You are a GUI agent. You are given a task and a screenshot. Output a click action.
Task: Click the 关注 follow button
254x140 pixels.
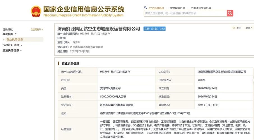pos(237,28)
